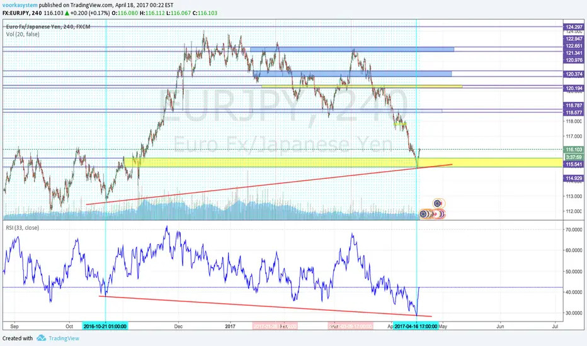The image size is (587, 346).
Task: Click the red-arrow event icon in bottom cluster
Action: click(x=435, y=215)
